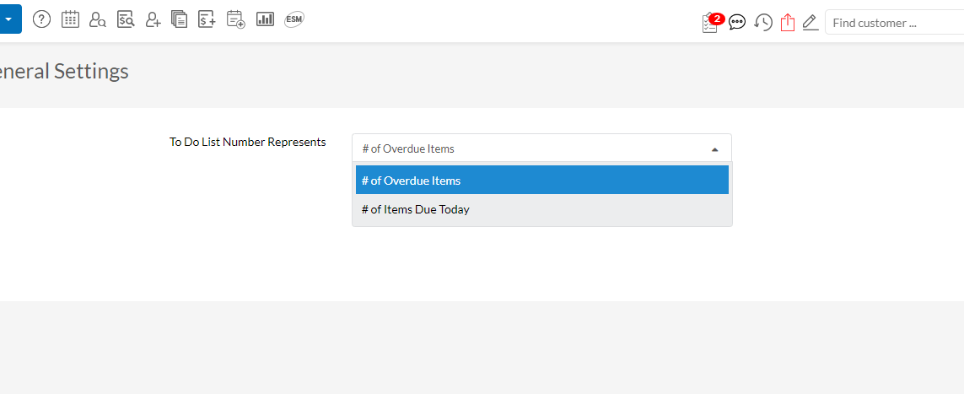
Task: Open the calendar grid icon
Action: (x=70, y=19)
